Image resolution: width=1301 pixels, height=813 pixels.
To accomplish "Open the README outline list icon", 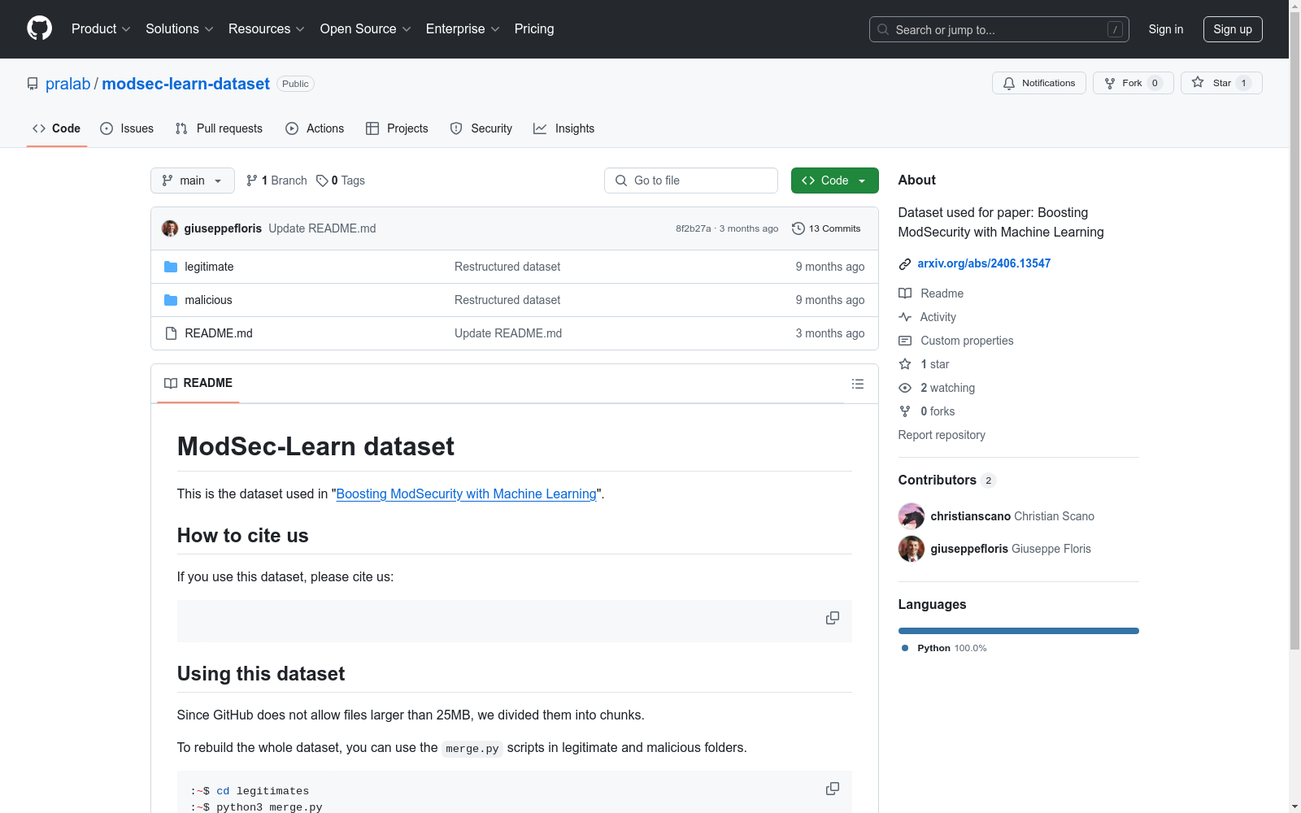I will click(858, 384).
